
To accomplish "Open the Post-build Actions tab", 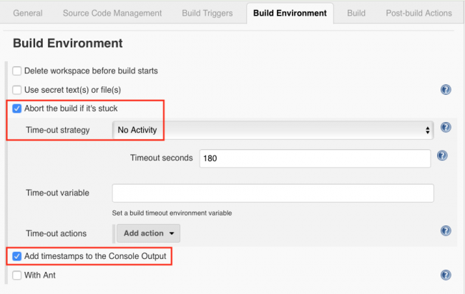I will pos(418,13).
